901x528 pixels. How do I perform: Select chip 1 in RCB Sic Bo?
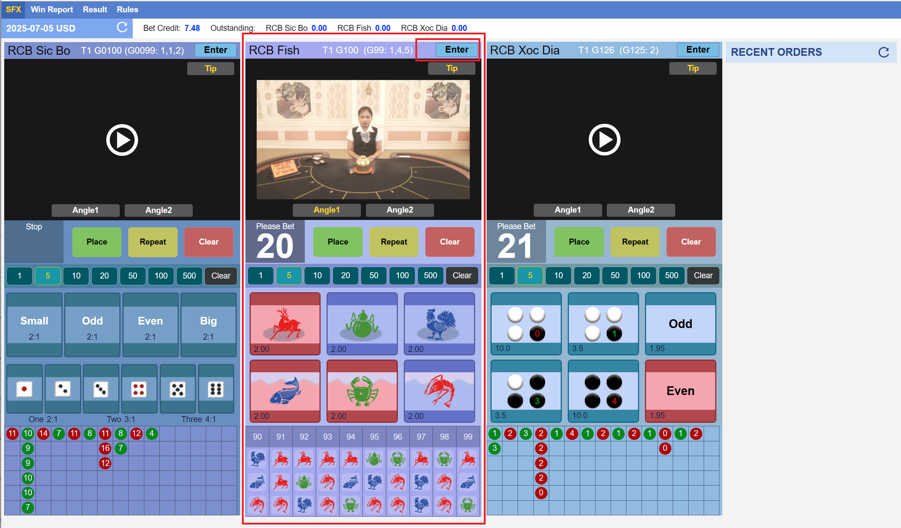click(x=19, y=276)
